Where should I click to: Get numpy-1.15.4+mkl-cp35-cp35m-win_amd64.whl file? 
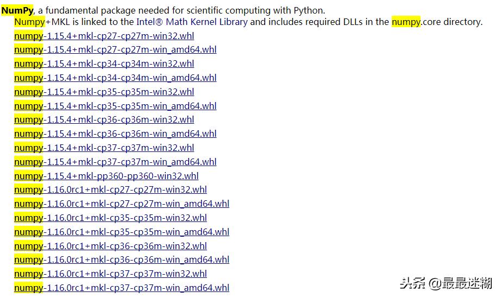point(115,106)
